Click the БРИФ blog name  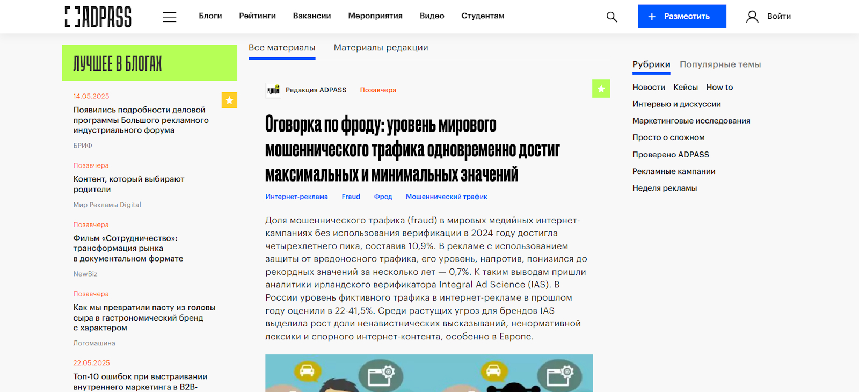click(83, 146)
